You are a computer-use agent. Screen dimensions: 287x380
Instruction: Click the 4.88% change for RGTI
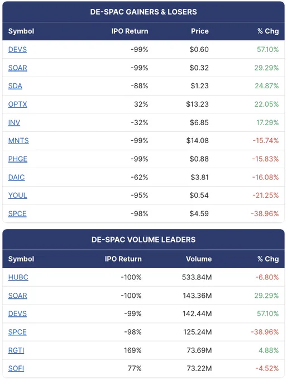[x=269, y=350]
